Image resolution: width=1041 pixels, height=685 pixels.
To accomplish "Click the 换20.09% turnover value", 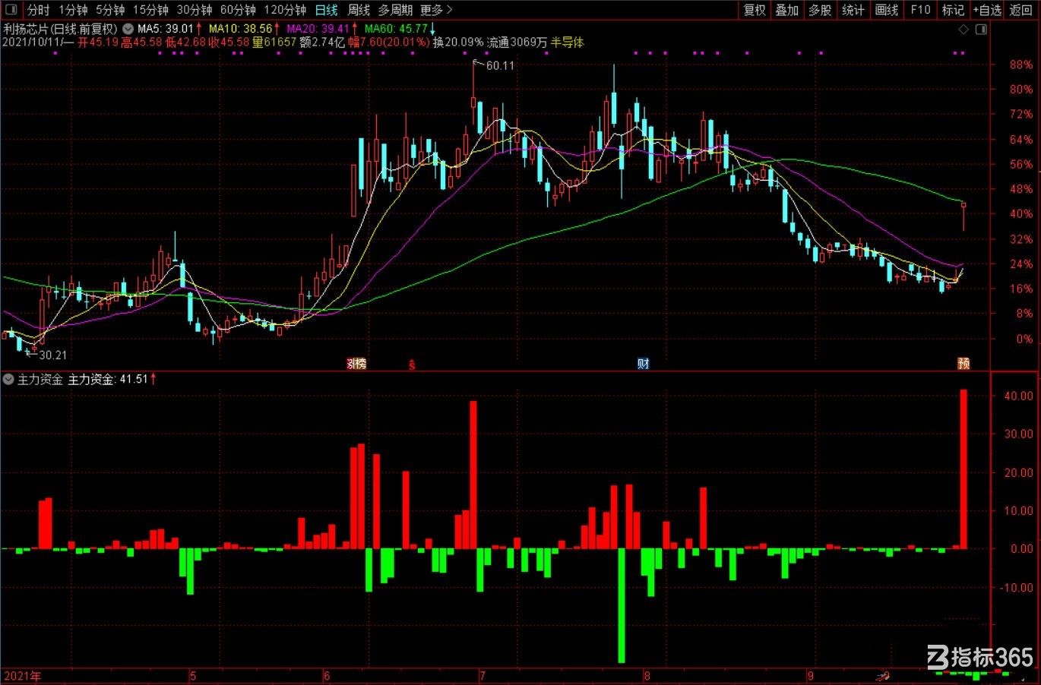I will pyautogui.click(x=458, y=43).
